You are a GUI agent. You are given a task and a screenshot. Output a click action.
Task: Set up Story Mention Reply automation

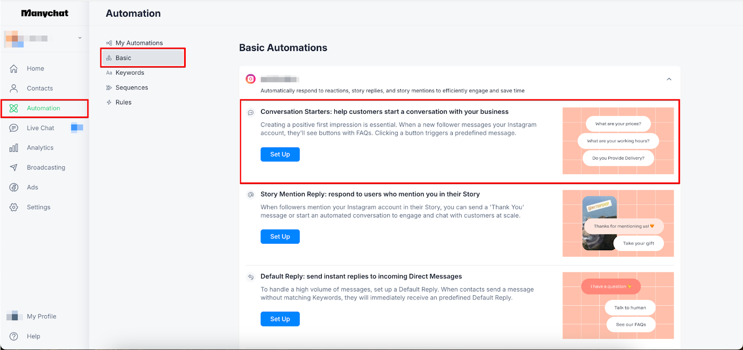tap(280, 237)
